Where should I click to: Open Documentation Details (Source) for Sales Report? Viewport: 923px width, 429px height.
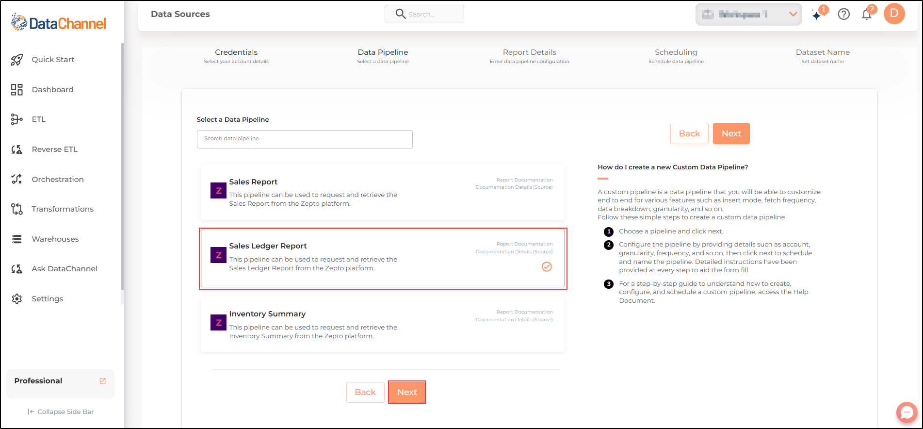(x=514, y=187)
